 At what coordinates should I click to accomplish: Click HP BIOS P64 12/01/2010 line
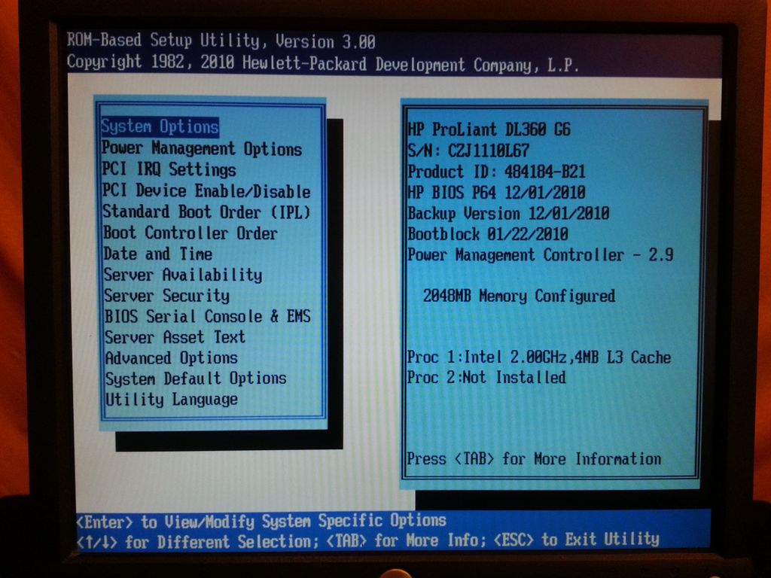497,192
